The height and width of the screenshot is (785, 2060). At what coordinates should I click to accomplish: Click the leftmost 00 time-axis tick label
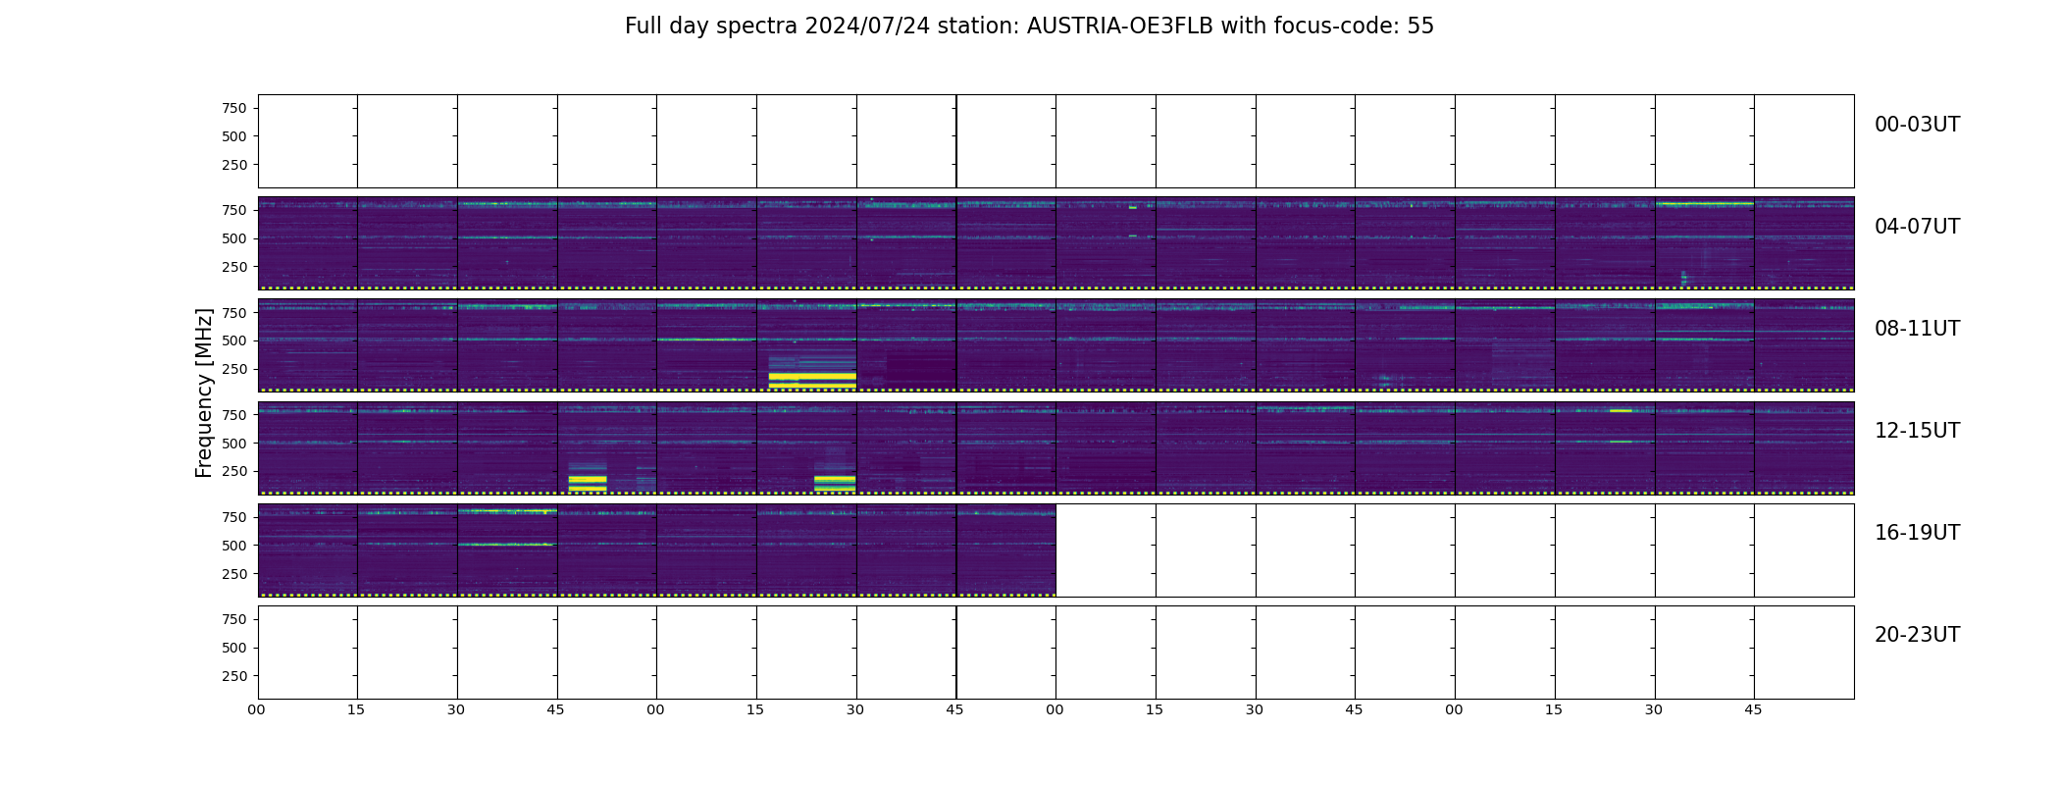pyautogui.click(x=257, y=709)
